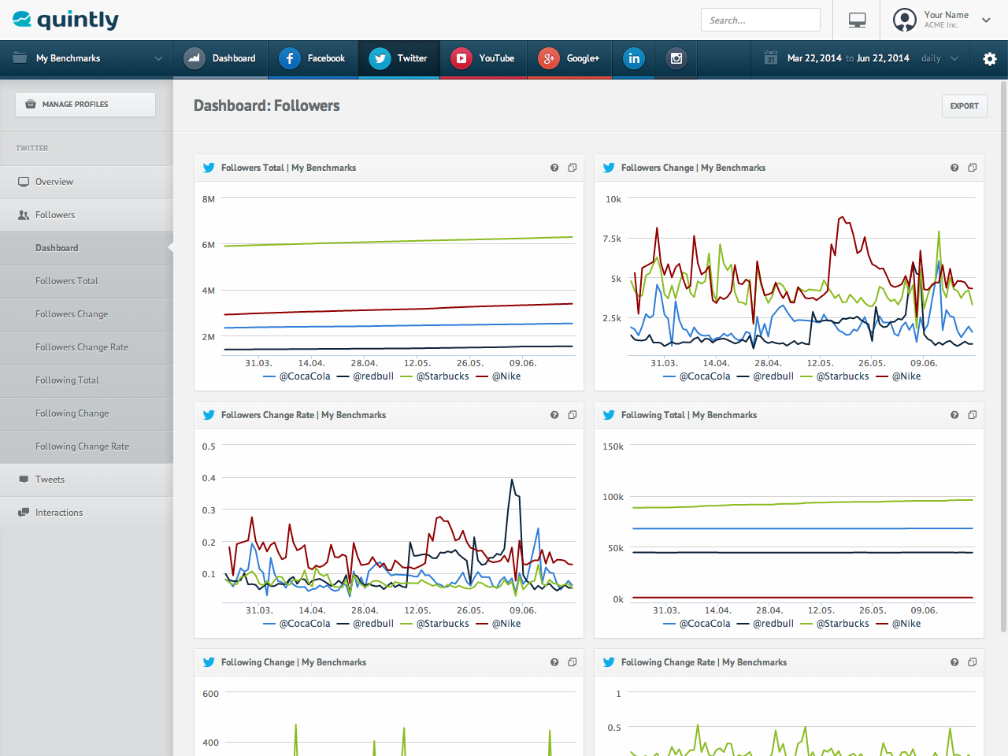Select Dashboard item in Followers sidebar
Image resolution: width=1008 pixels, height=756 pixels.
coord(87,248)
